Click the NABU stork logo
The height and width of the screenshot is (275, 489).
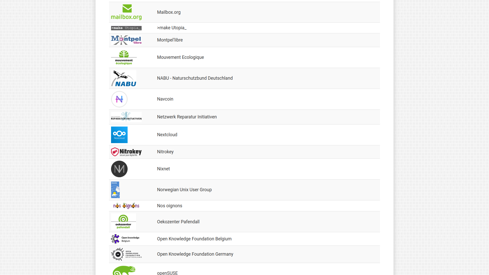point(124,78)
